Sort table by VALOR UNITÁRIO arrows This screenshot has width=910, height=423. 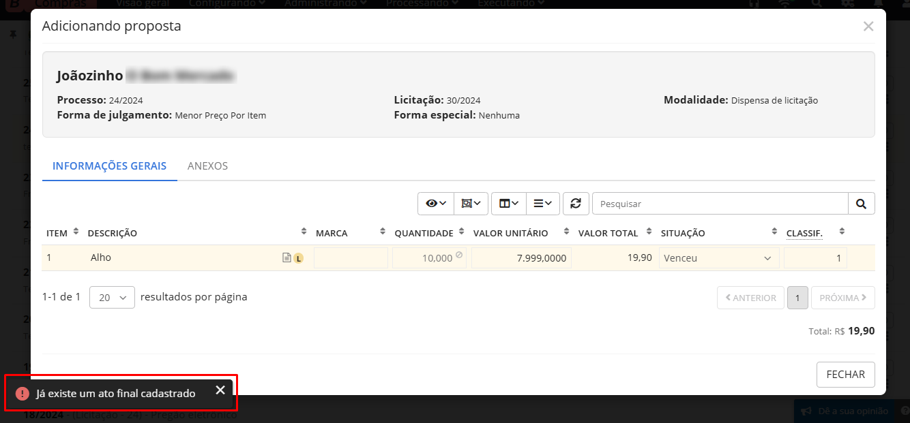click(x=567, y=232)
